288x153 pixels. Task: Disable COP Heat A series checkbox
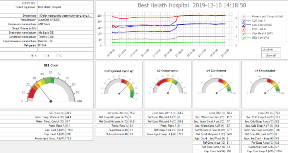coord(243,29)
